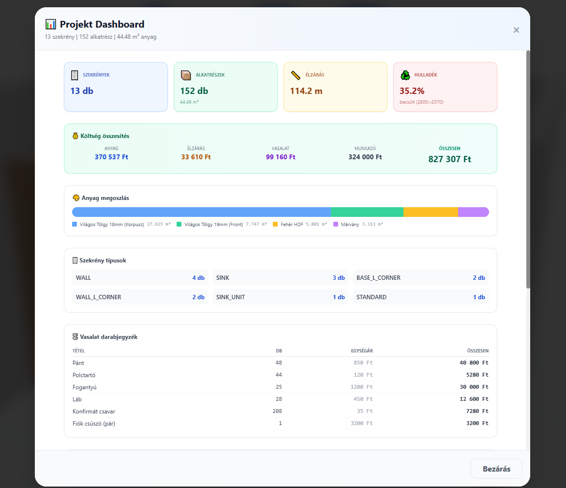566x488 pixels.
Task: Click the 'Láb' row label
Action: point(77,399)
